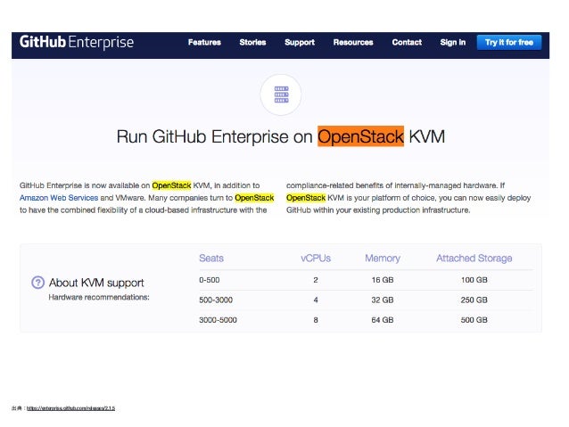This screenshot has height=427, width=569.
Task: Open the Features menu item
Action: [204, 43]
